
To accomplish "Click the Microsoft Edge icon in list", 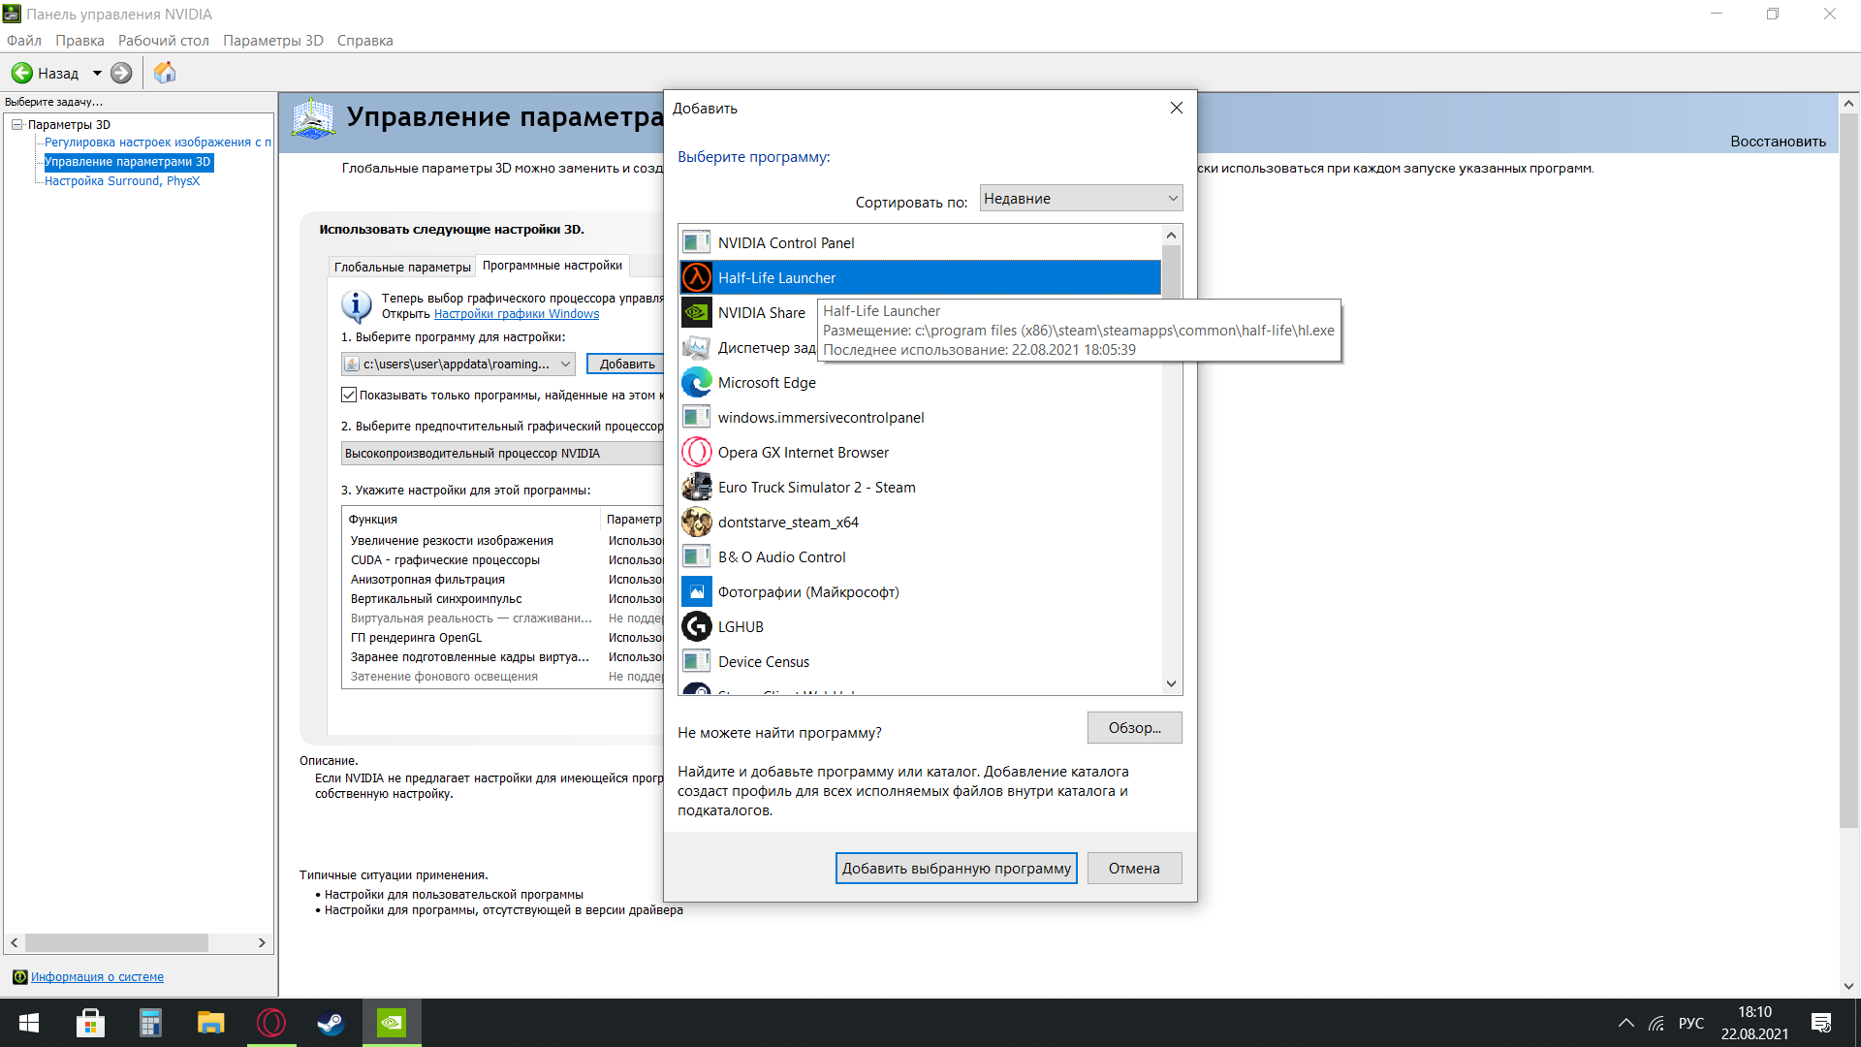I will [x=696, y=383].
